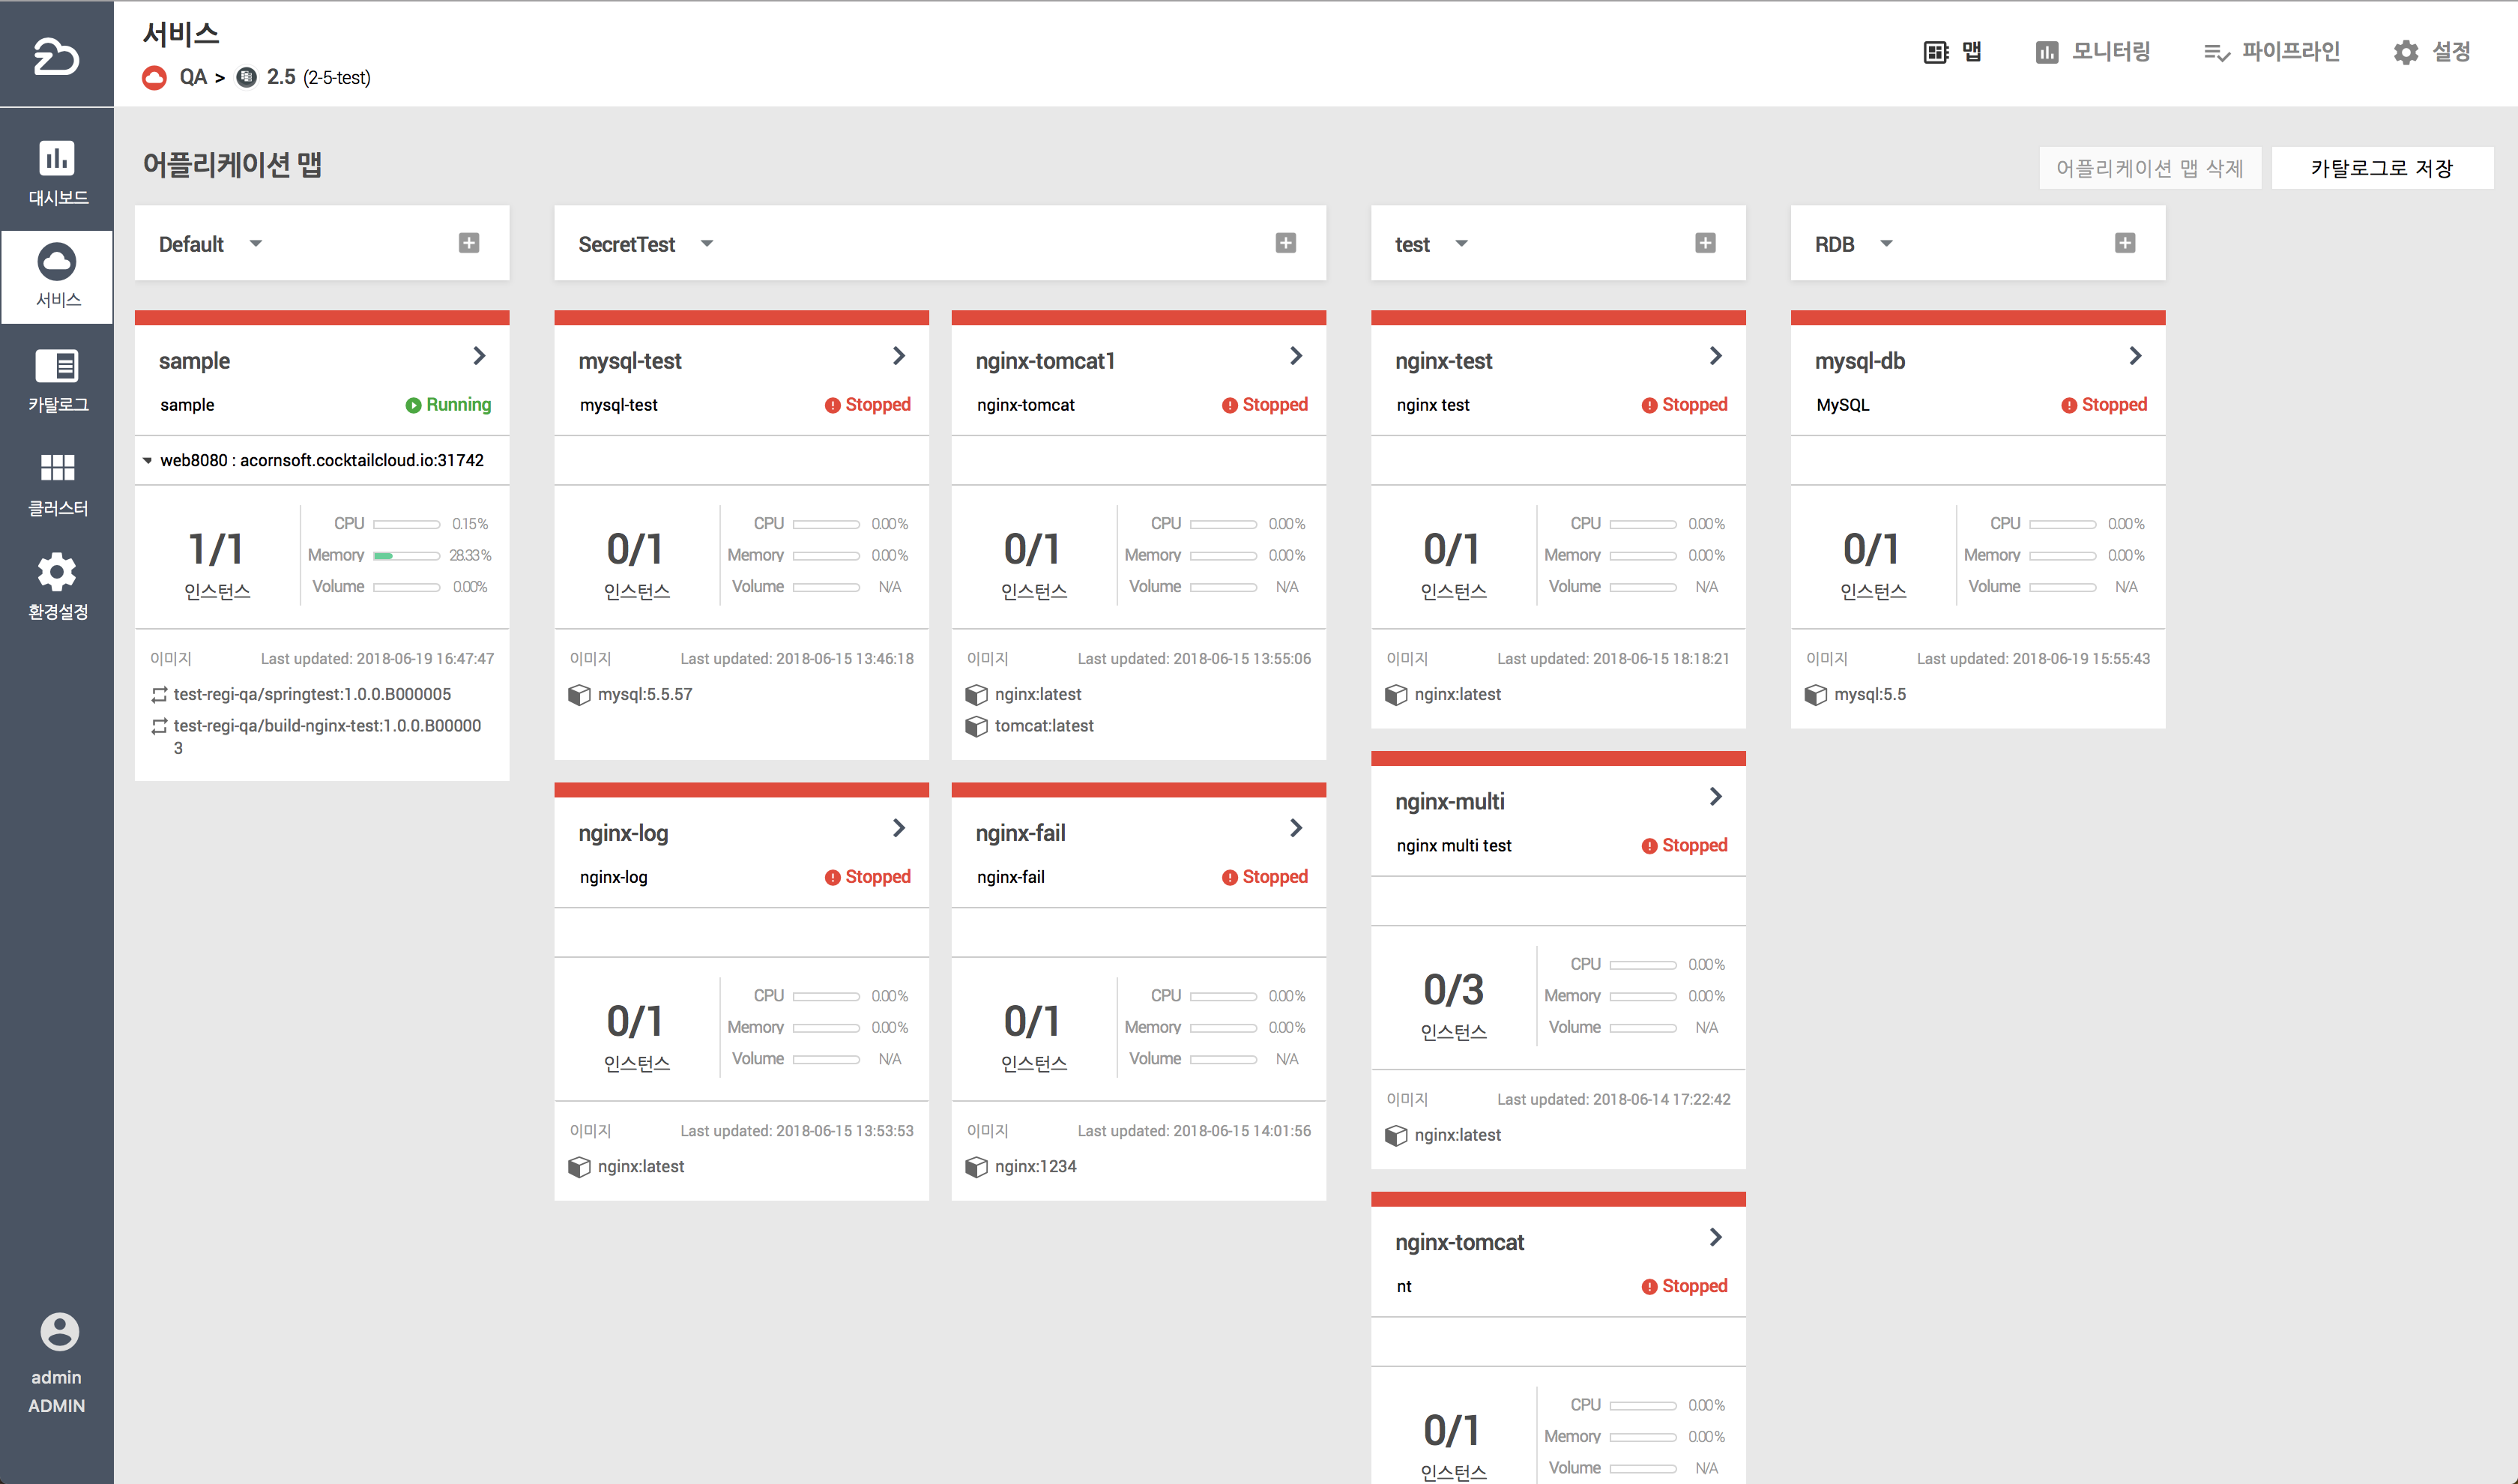
Task: Select the Catalog (카탈로그) sidebar icon
Action: pos(57,379)
